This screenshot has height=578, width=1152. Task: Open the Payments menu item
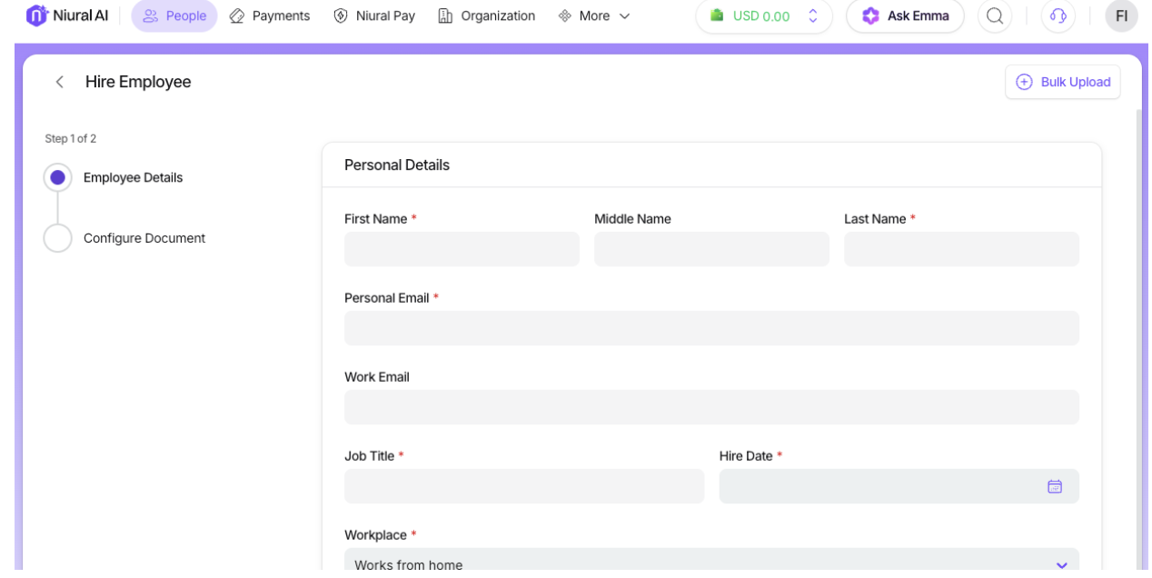coord(270,15)
